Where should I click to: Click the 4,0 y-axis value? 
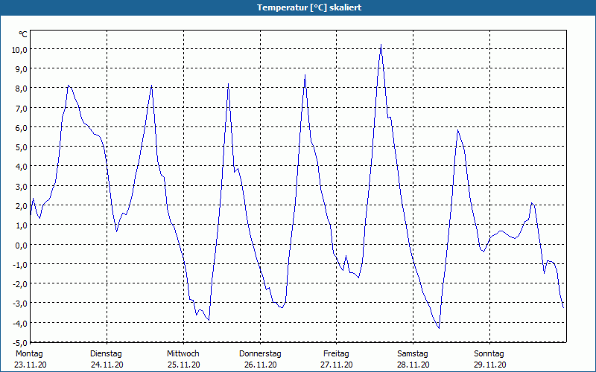pos(21,167)
